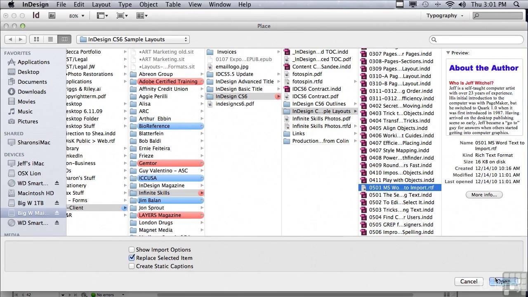528x297 pixels.
Task: Select the 0502 To Edi...Select It.indd file
Action: click(x=401, y=202)
